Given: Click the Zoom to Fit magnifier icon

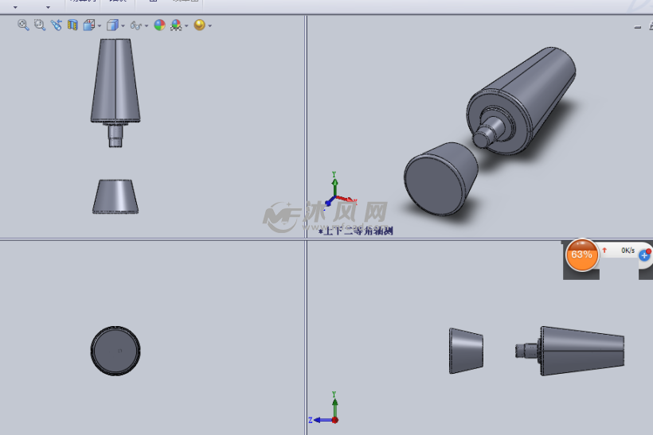Looking at the screenshot, I should [23, 25].
